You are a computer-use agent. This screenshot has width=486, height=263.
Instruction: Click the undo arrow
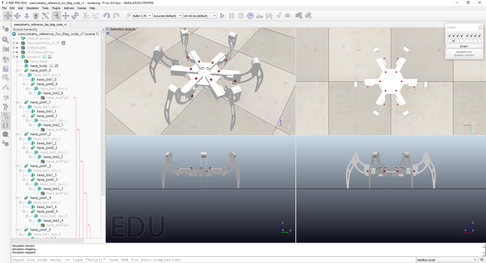pos(107,16)
